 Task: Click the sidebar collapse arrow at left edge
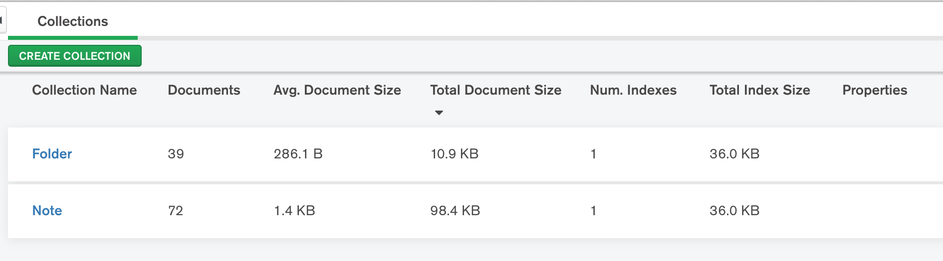2,21
